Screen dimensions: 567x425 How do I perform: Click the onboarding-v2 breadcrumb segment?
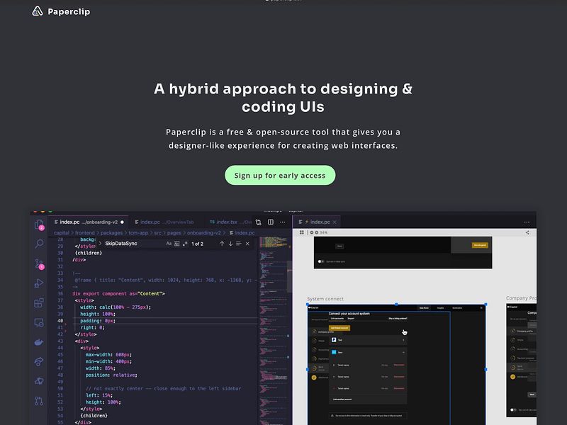203,233
